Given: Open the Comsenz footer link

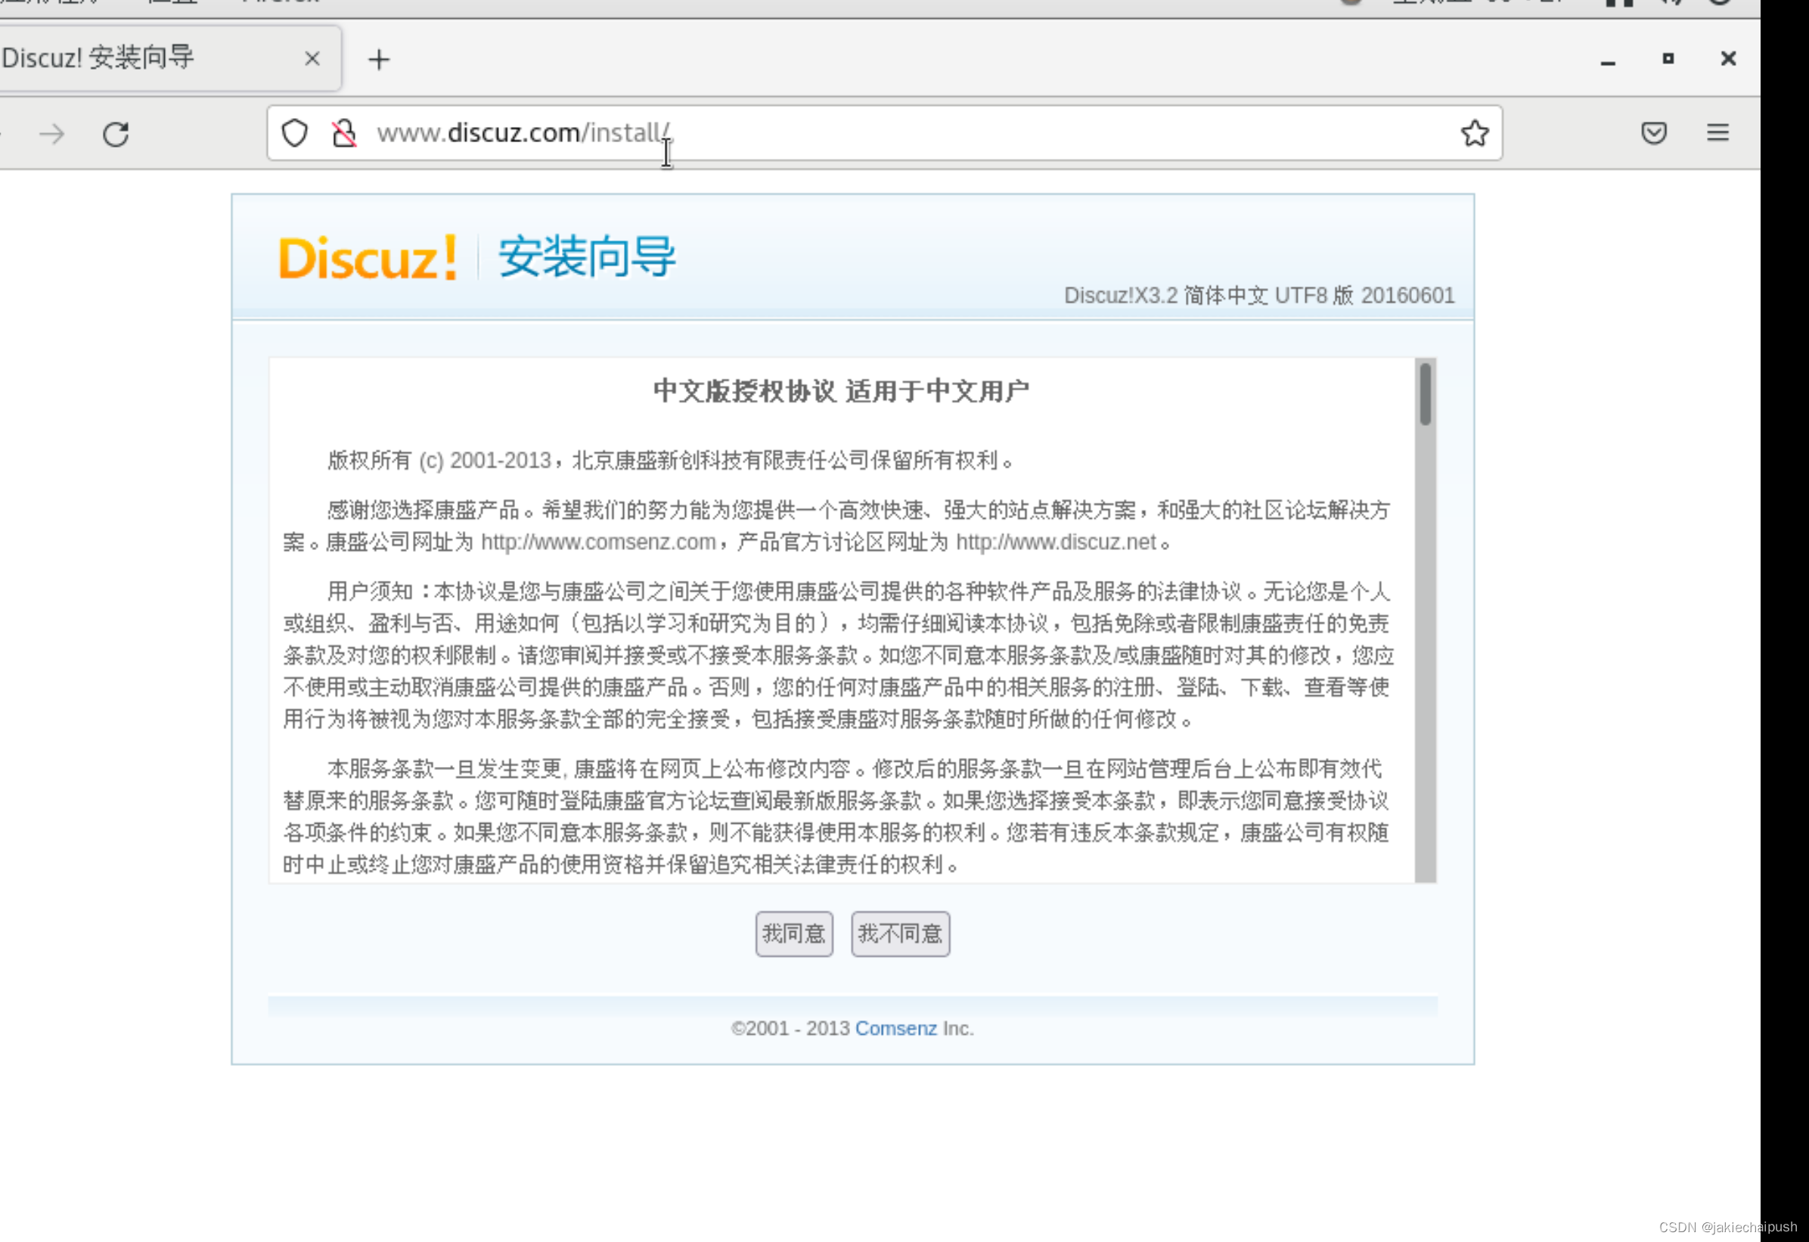Looking at the screenshot, I should (x=895, y=1028).
